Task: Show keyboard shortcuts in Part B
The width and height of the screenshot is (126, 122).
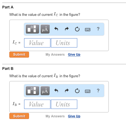Action: tap(88, 91)
